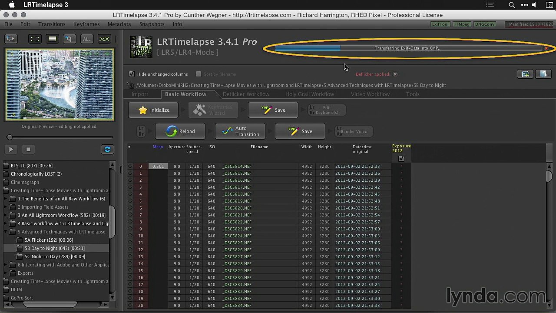Click the Exif transfer progress bar
This screenshot has width=556, height=313.
pos(408,48)
